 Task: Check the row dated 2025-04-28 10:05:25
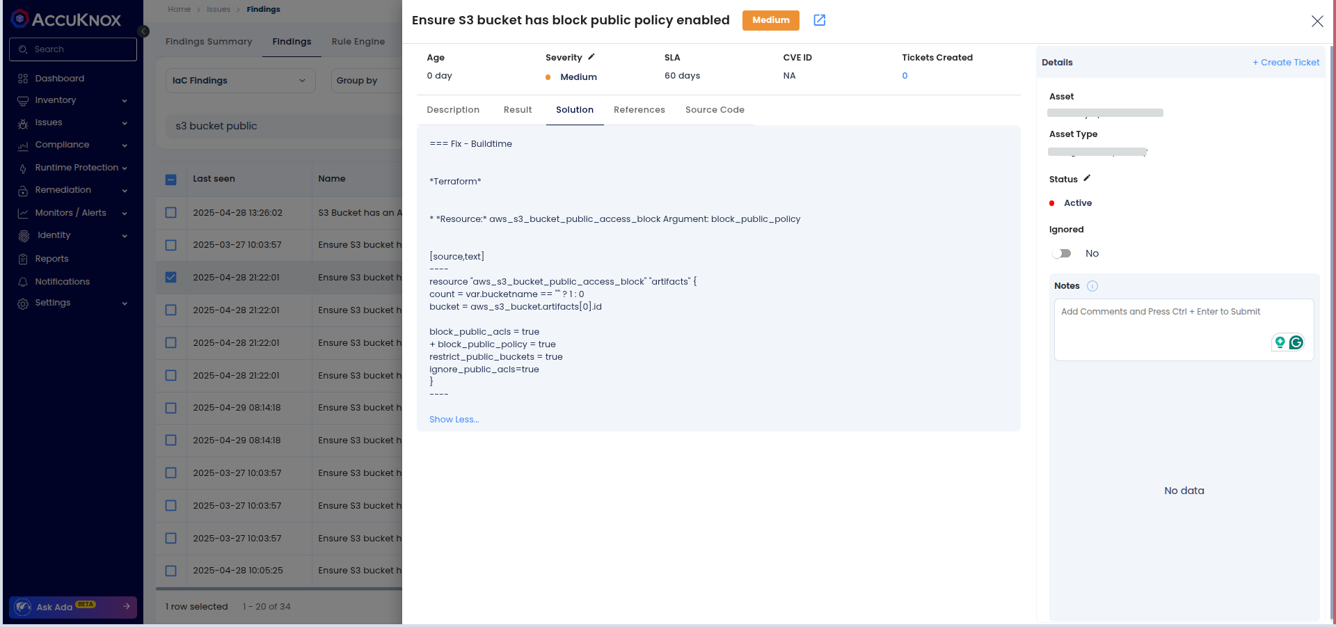coord(171,571)
